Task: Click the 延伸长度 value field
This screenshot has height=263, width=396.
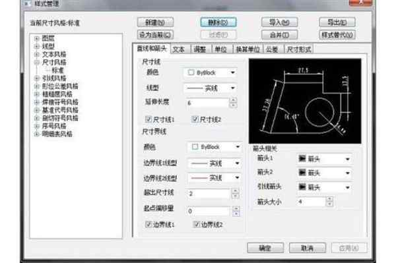Action: (208, 103)
